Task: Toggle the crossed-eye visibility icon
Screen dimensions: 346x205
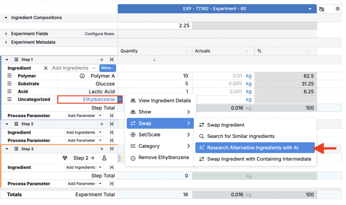Action: click(x=321, y=9)
